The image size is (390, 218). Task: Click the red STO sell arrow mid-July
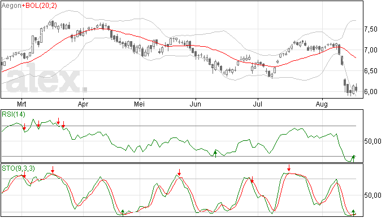289,168
